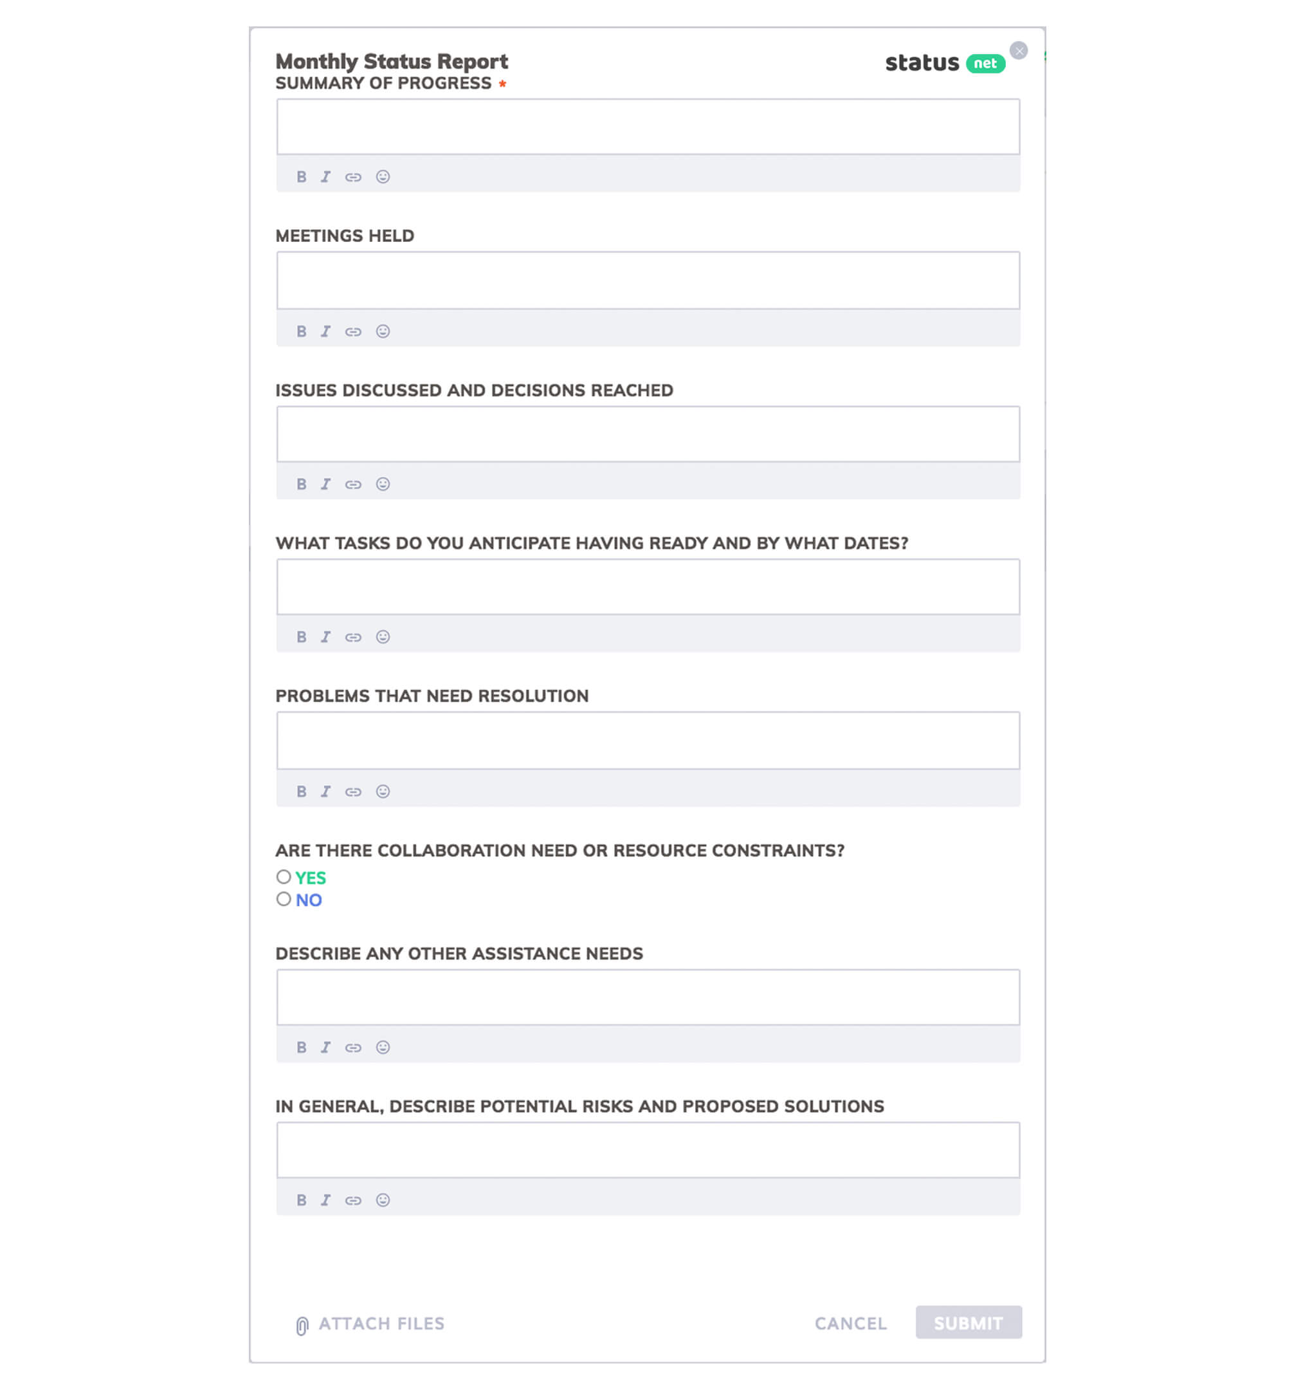The height and width of the screenshot is (1390, 1292).
Task: Click the Link icon in Anticipated Tasks field
Action: pyautogui.click(x=353, y=636)
